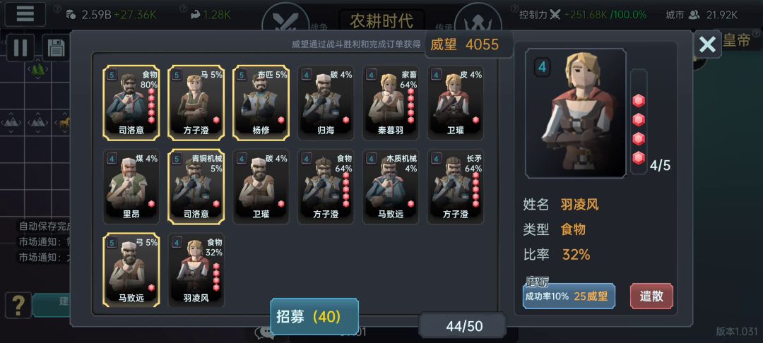Open help with the question mark icon
Screen dimensions: 763x343
[18, 305]
